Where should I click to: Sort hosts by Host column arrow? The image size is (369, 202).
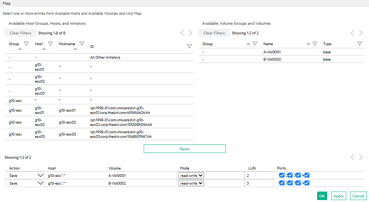coord(44,49)
